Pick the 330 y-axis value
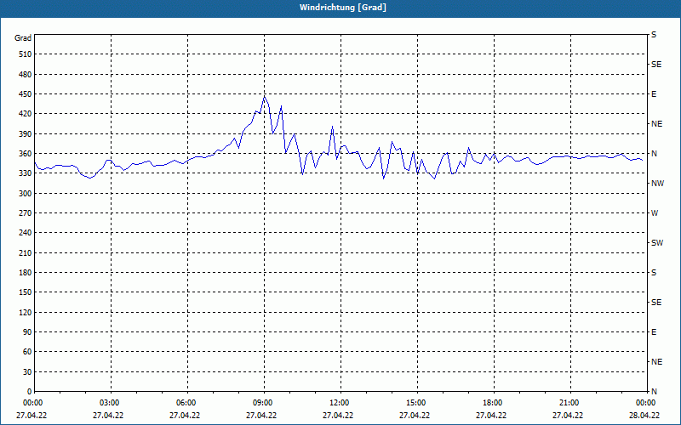The width and height of the screenshot is (681, 425). pos(25,173)
